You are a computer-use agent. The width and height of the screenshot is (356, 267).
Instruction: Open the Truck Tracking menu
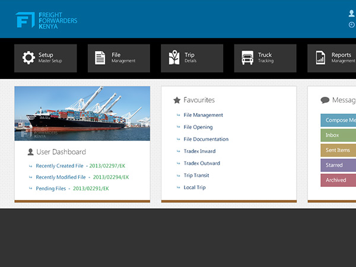(265, 58)
